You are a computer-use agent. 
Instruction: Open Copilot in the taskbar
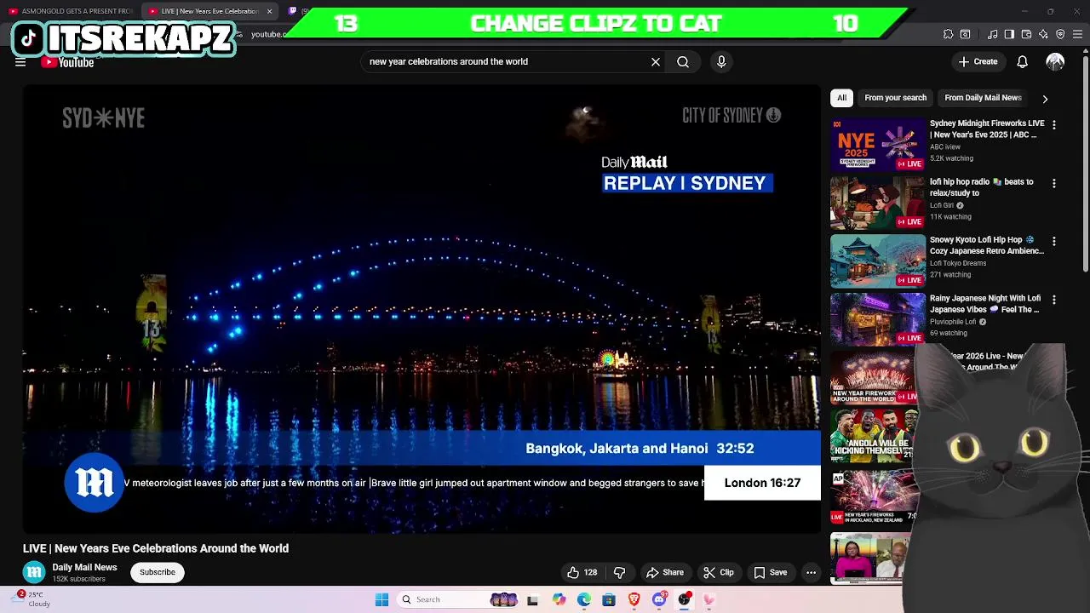(x=559, y=599)
